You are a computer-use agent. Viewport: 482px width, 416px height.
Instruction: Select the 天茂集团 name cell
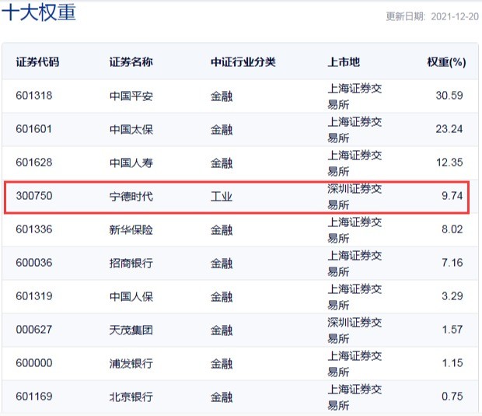[x=131, y=330]
